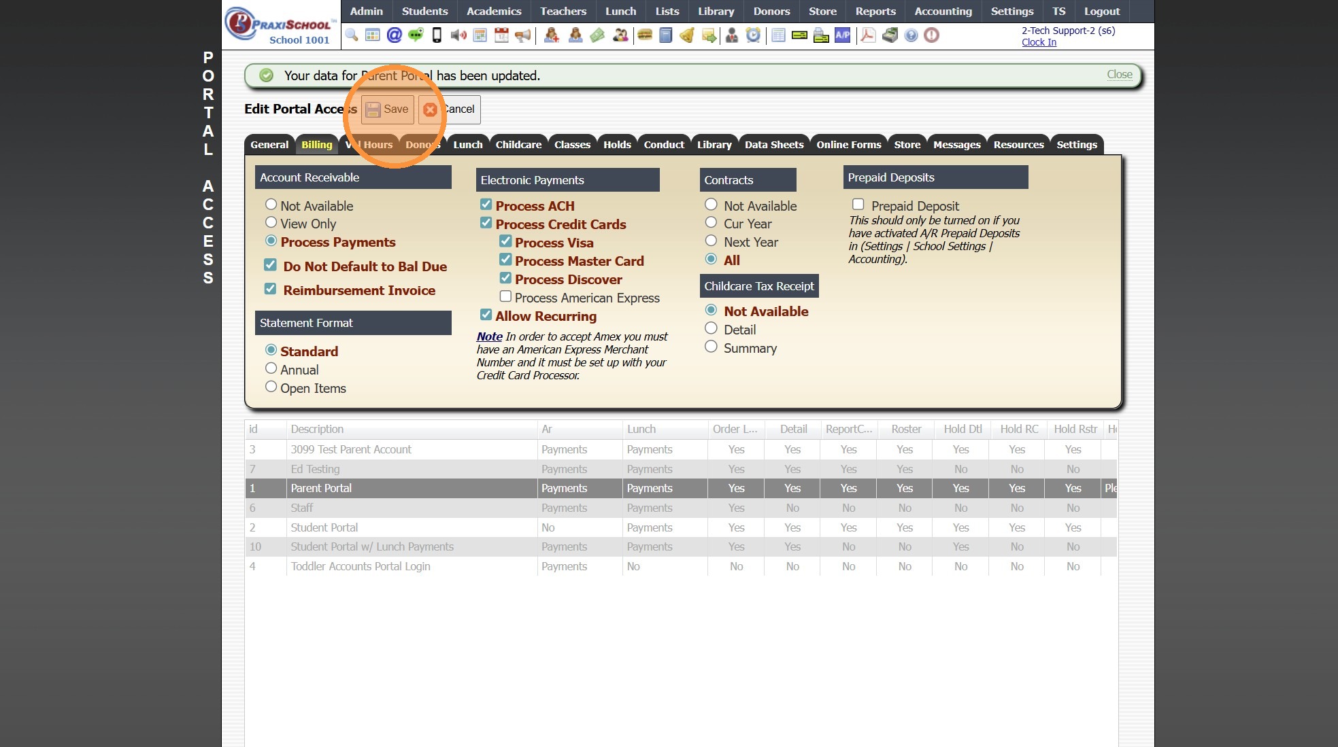Click the Clock In link
This screenshot has height=747, width=1338.
1039,42
